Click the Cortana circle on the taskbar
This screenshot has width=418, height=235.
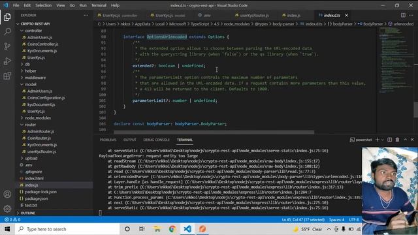[127, 229]
